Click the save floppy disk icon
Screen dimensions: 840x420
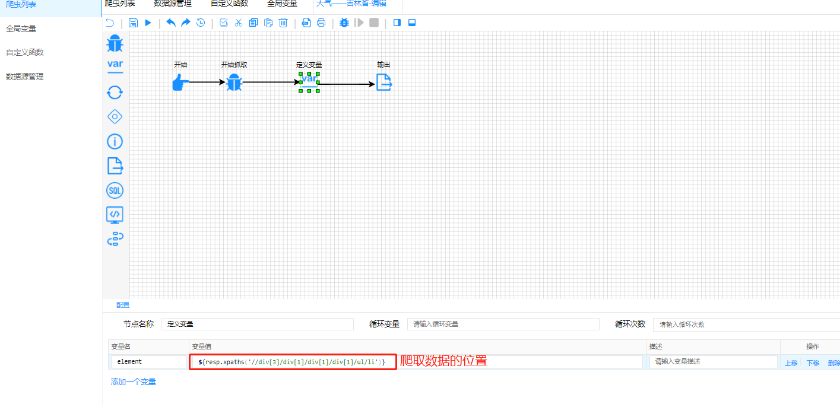click(133, 23)
